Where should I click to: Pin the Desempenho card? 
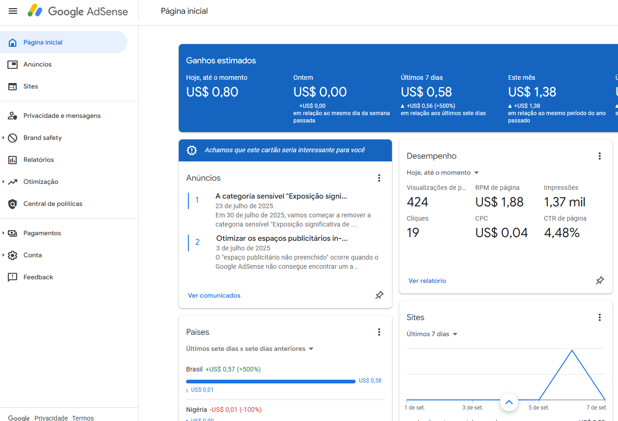pyautogui.click(x=600, y=281)
